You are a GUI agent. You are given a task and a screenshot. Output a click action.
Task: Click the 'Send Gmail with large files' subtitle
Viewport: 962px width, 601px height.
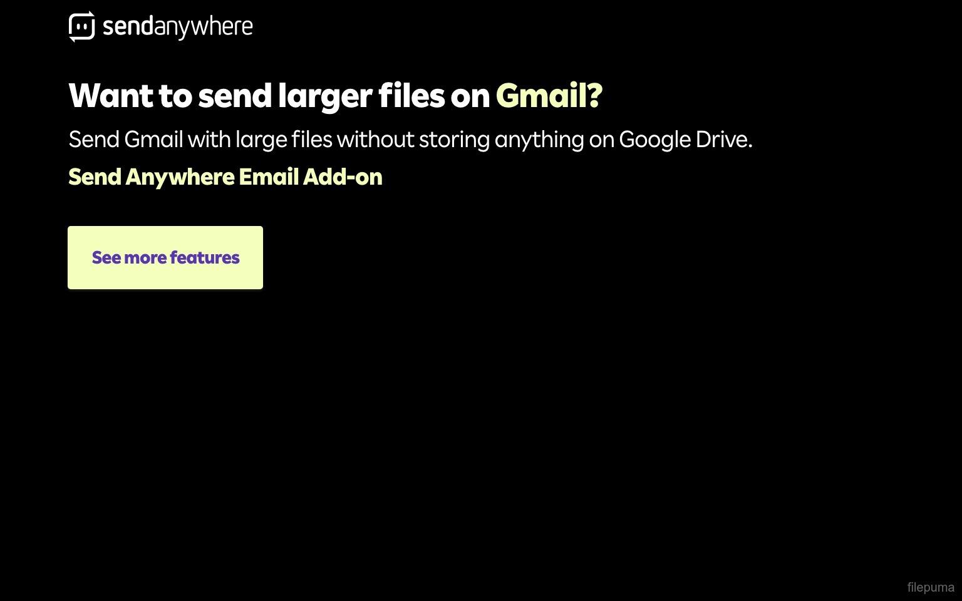(410, 140)
